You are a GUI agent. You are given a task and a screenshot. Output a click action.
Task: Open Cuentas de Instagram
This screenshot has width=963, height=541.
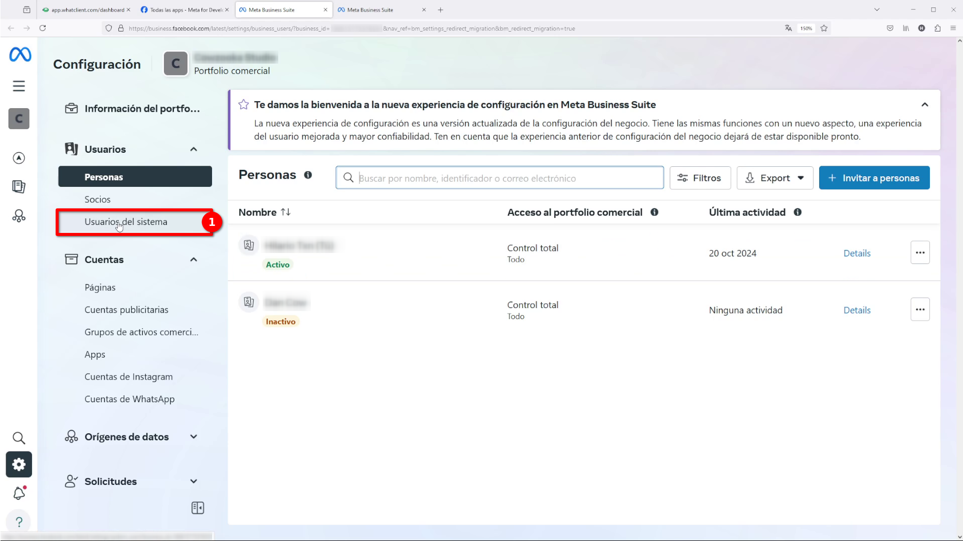128,377
